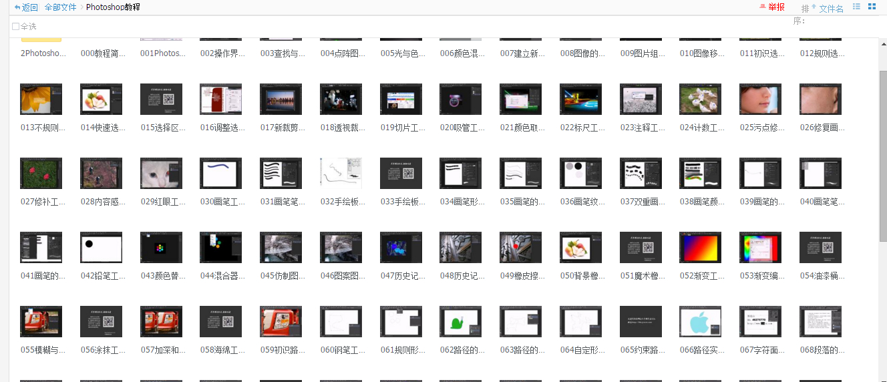This screenshot has height=382, width=887.
Task: Click the file name 045仿制图...
Action: click(283, 276)
